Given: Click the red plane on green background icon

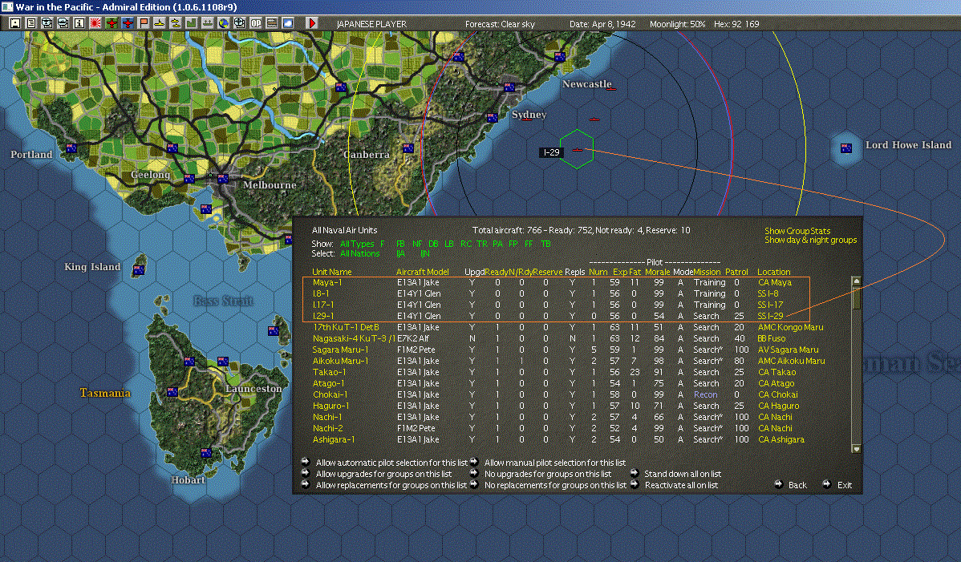Looking at the screenshot, I should (x=112, y=23).
